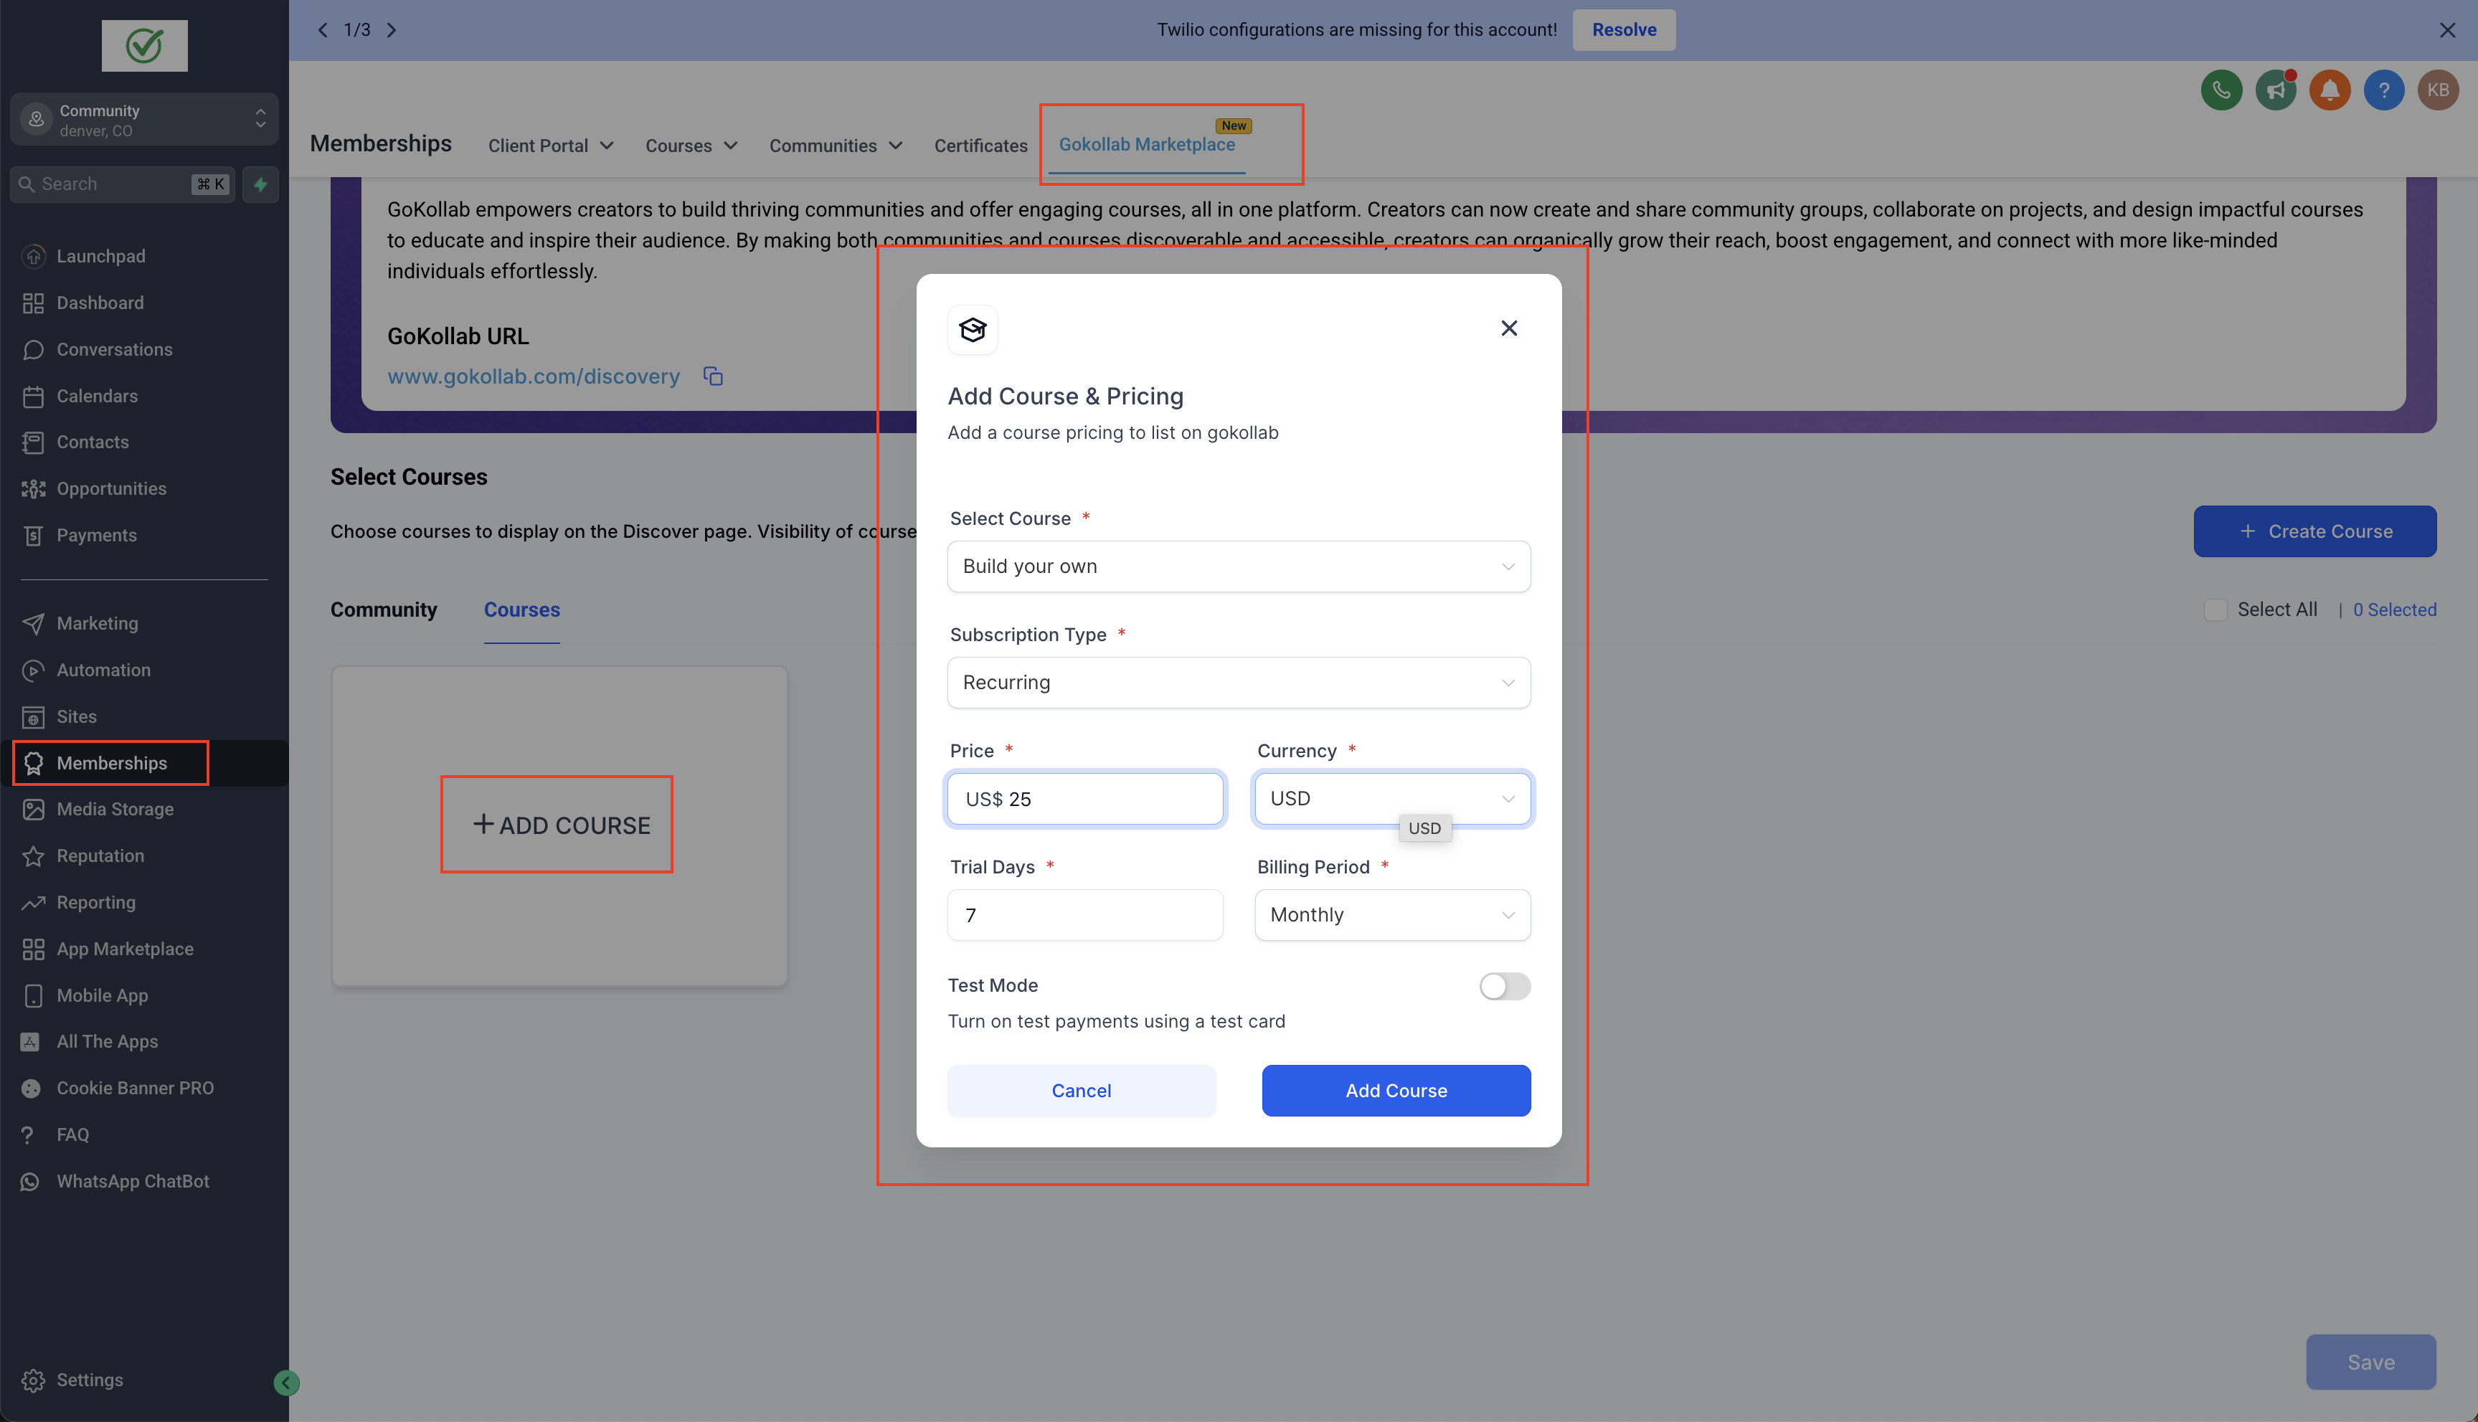
Task: Open the Certificates tab
Action: pyautogui.click(x=980, y=146)
